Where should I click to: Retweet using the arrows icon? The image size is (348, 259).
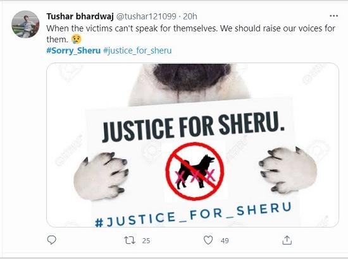click(x=130, y=241)
